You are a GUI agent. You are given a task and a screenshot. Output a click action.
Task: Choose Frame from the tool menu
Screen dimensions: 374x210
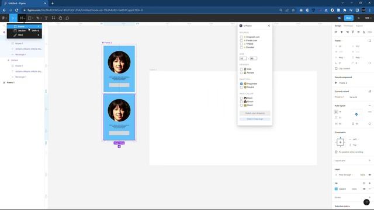(25, 26)
